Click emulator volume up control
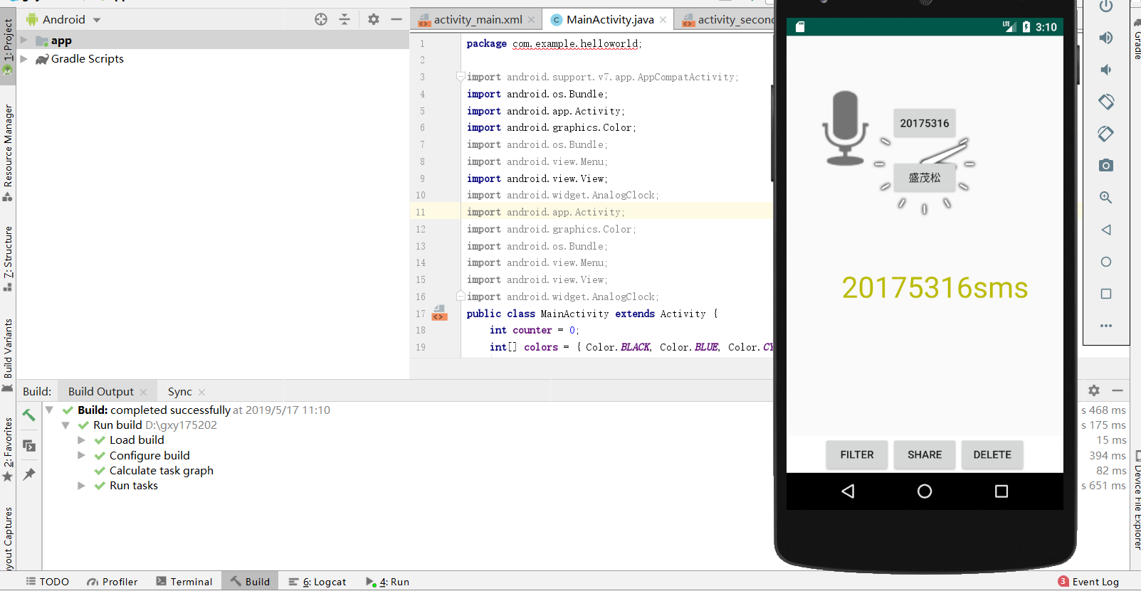Screen dimensions: 1141x591 1106,38
